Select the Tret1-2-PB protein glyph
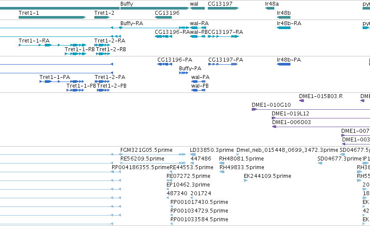370x226 pixels. click(x=103, y=90)
